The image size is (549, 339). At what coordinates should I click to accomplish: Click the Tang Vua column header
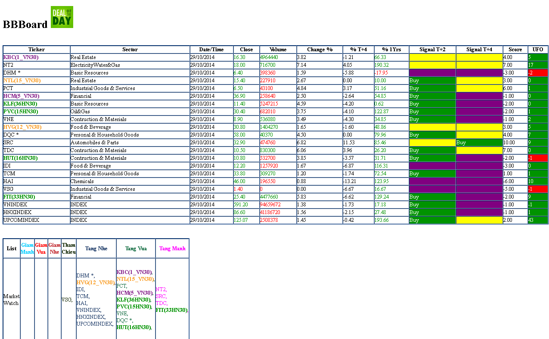tap(136, 249)
